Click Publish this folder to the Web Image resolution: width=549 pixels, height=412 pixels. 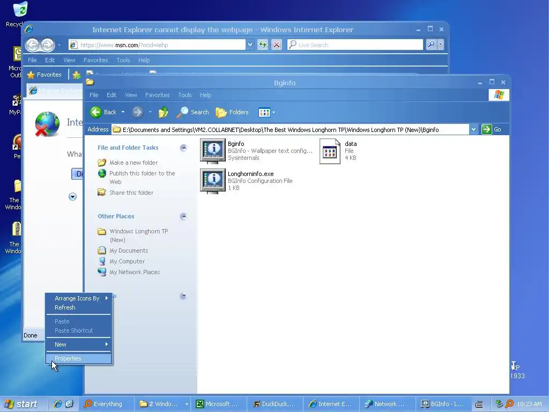point(142,177)
